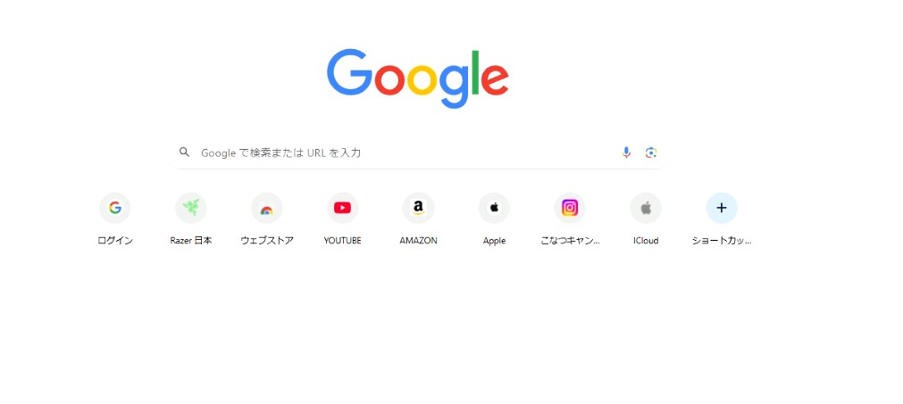Viewport: 903px width, 404px height.
Task: Click the 'ウェブストア' text label
Action: (267, 241)
